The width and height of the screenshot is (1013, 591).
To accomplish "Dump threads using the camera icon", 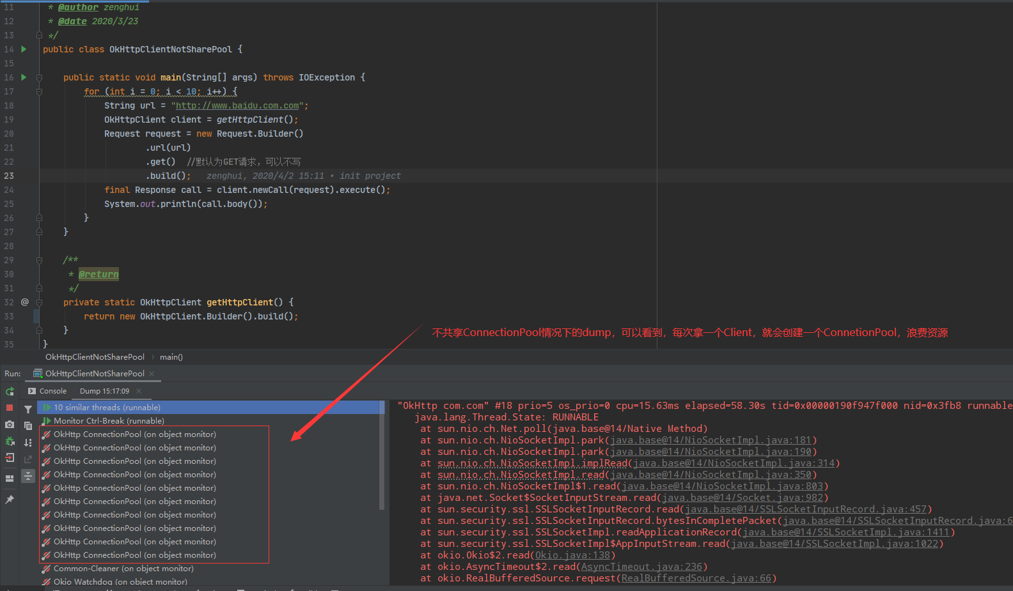I will [10, 424].
